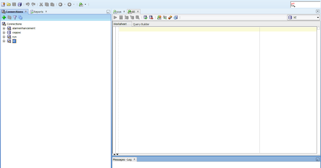This screenshot has width=321, height=168.
Task: Open SQL History via the clock icon
Action: pyautogui.click(x=176, y=17)
